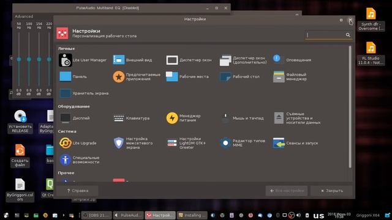
Task: Open Рабочий стол settings
Action: pyautogui.click(x=239, y=76)
